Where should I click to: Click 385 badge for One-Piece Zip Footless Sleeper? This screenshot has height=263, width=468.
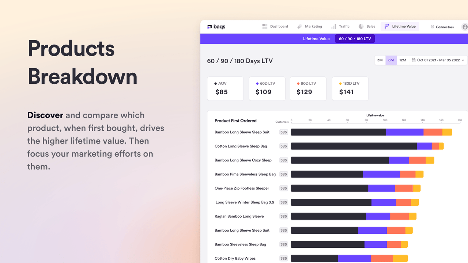(283, 188)
